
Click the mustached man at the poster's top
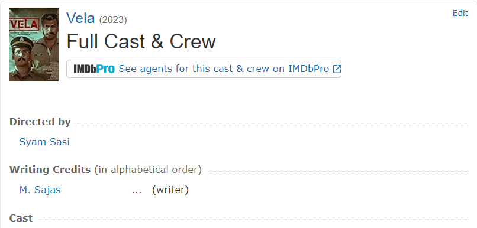(x=49, y=26)
